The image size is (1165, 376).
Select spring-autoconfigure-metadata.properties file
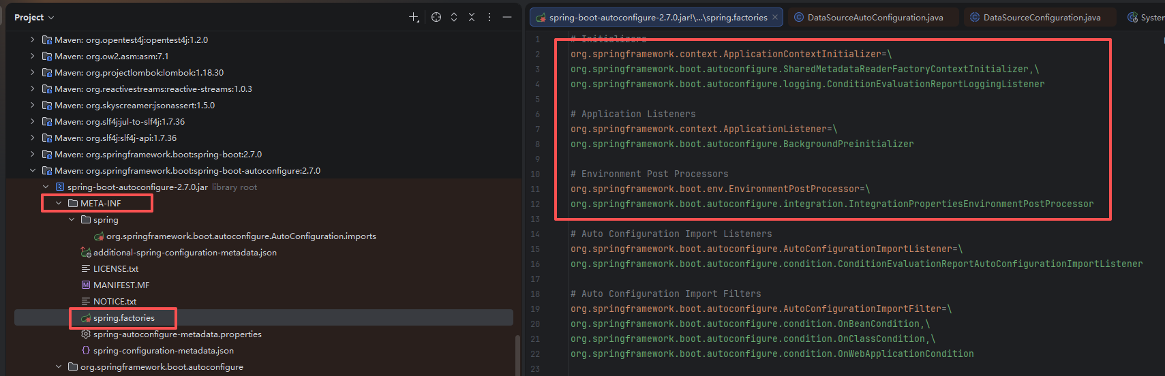[177, 334]
